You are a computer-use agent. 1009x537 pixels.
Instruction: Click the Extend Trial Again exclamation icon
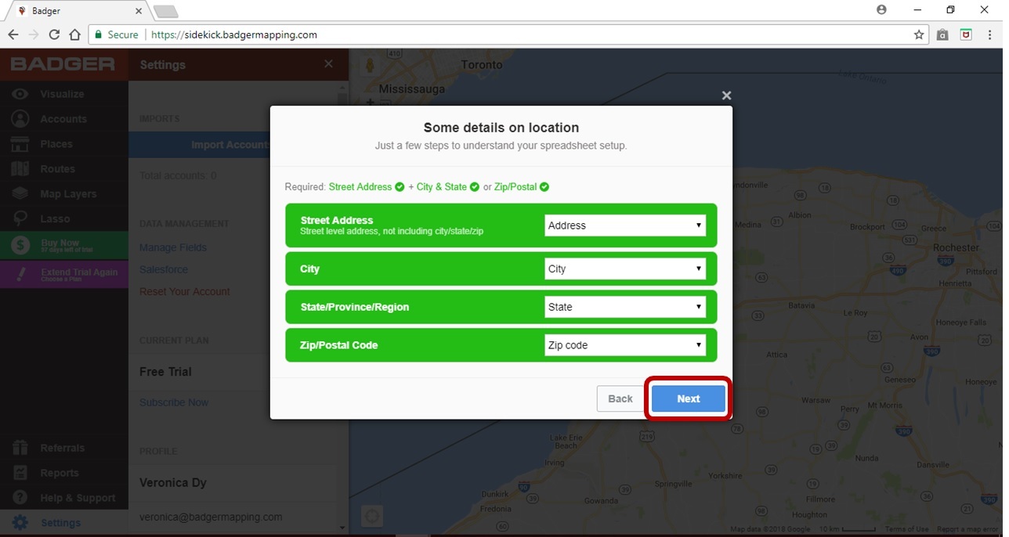coord(20,274)
